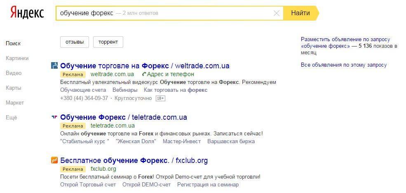Switch to Видео search
This screenshot has height=193, width=406.
tap(14, 73)
